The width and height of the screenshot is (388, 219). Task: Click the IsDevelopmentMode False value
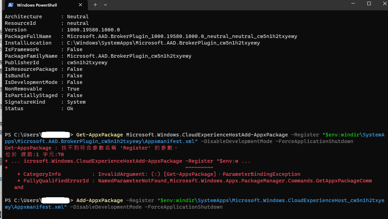[75, 82]
